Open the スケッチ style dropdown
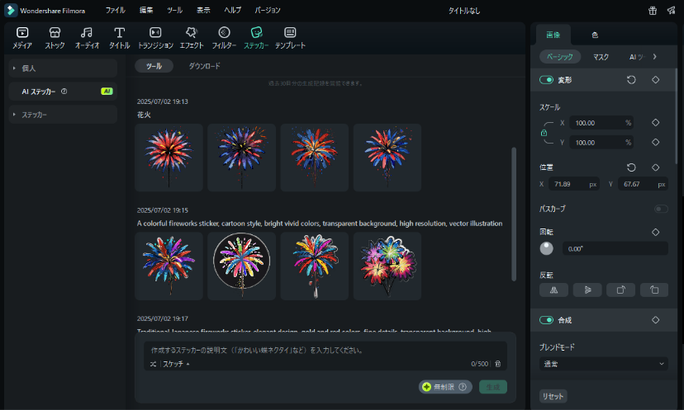Screen dimensions: 684x410 tap(176, 364)
